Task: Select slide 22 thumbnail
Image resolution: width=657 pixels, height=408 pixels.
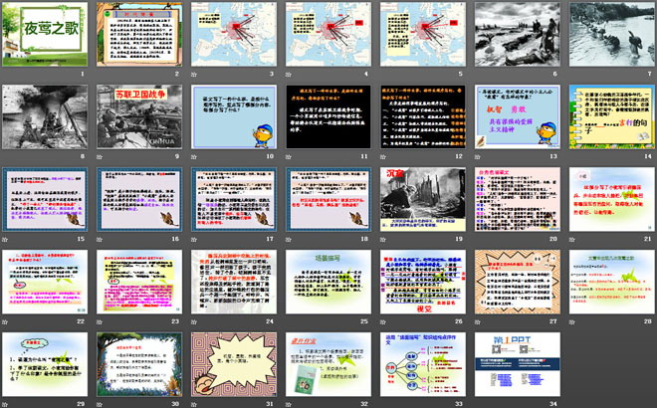Action: click(x=45, y=282)
